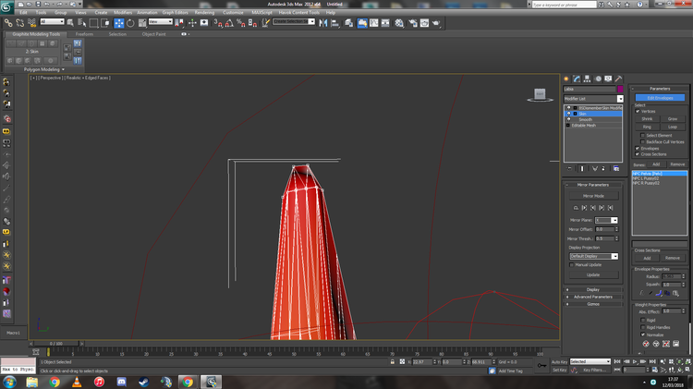Screen dimensions: 693x389
Task: Click the ViewCube in the viewport
Action: click(540, 94)
